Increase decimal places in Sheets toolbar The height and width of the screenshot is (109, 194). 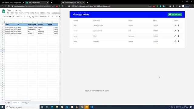click(x=33, y=17)
